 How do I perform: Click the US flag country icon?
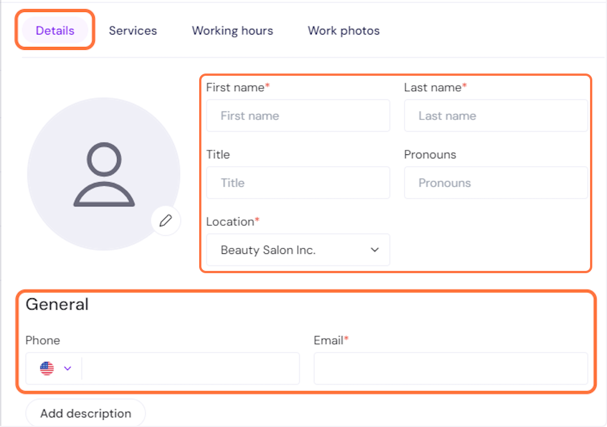[x=47, y=368]
